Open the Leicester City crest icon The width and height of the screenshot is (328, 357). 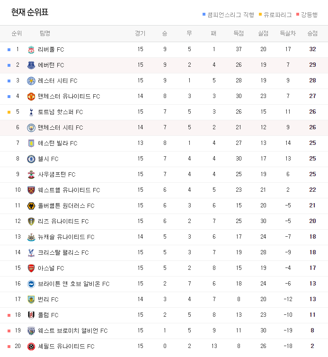(x=31, y=81)
